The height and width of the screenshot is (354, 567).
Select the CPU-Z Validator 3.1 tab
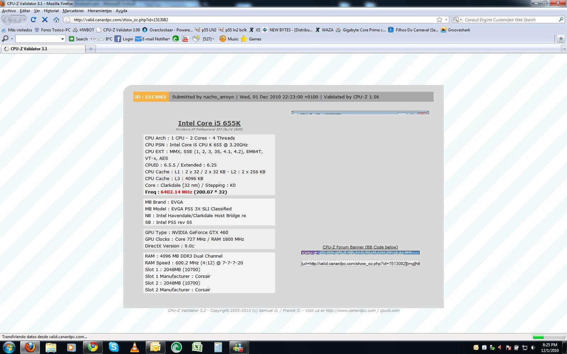click(x=43, y=49)
